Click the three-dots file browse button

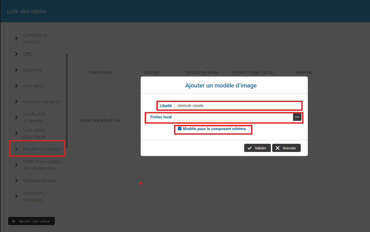[x=297, y=117]
